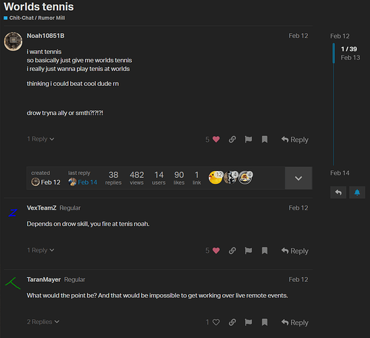Image resolution: width=370 pixels, height=338 pixels.
Task: Bookmark Noah10851B's post
Action: pyautogui.click(x=265, y=139)
